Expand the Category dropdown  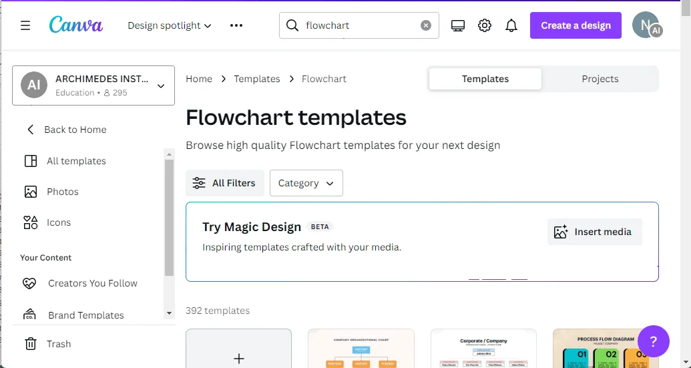306,183
